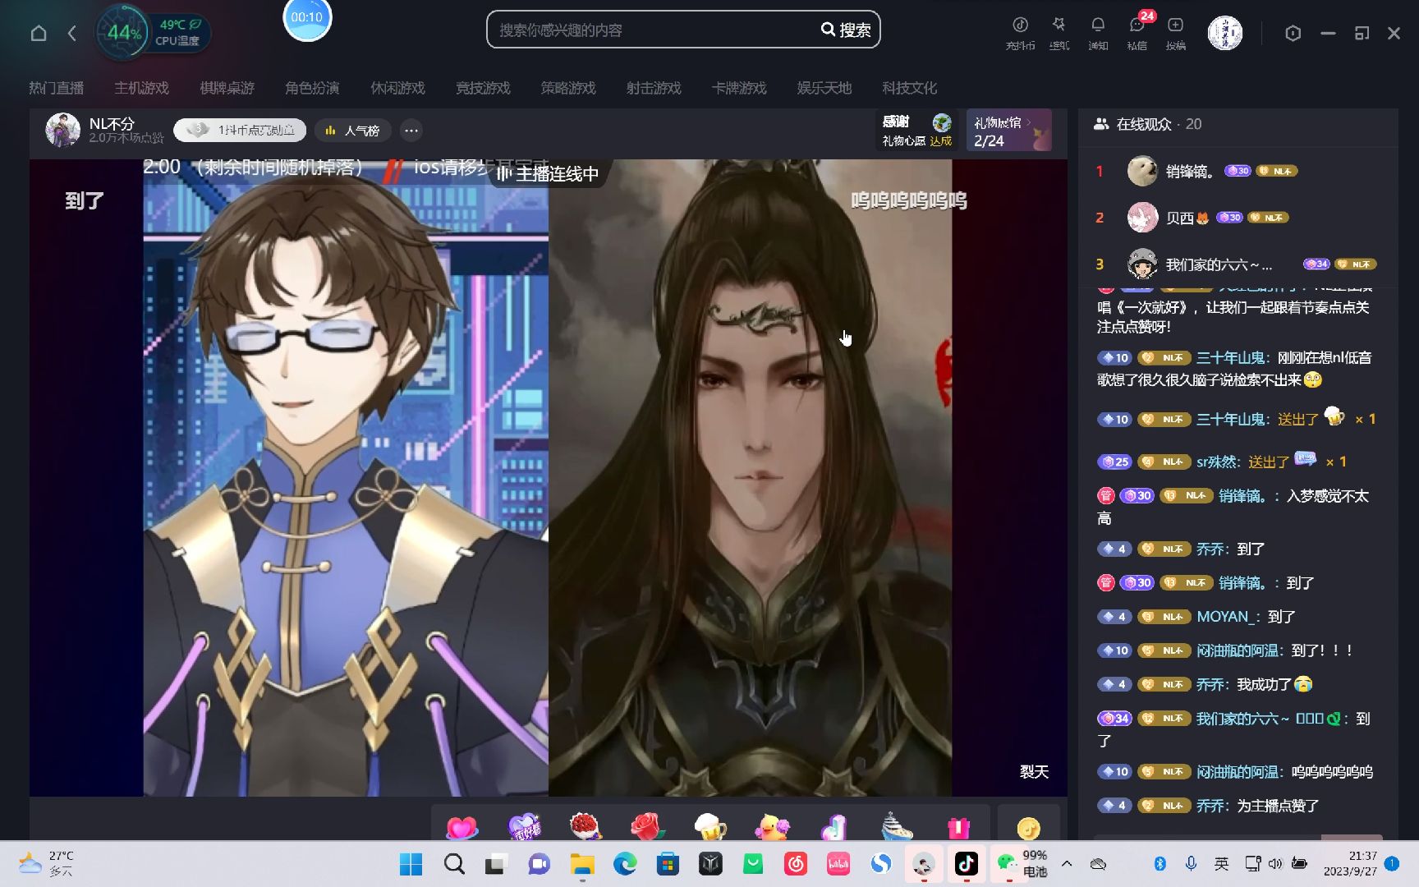
Task: Send the single red rose gift
Action: pos(648,826)
